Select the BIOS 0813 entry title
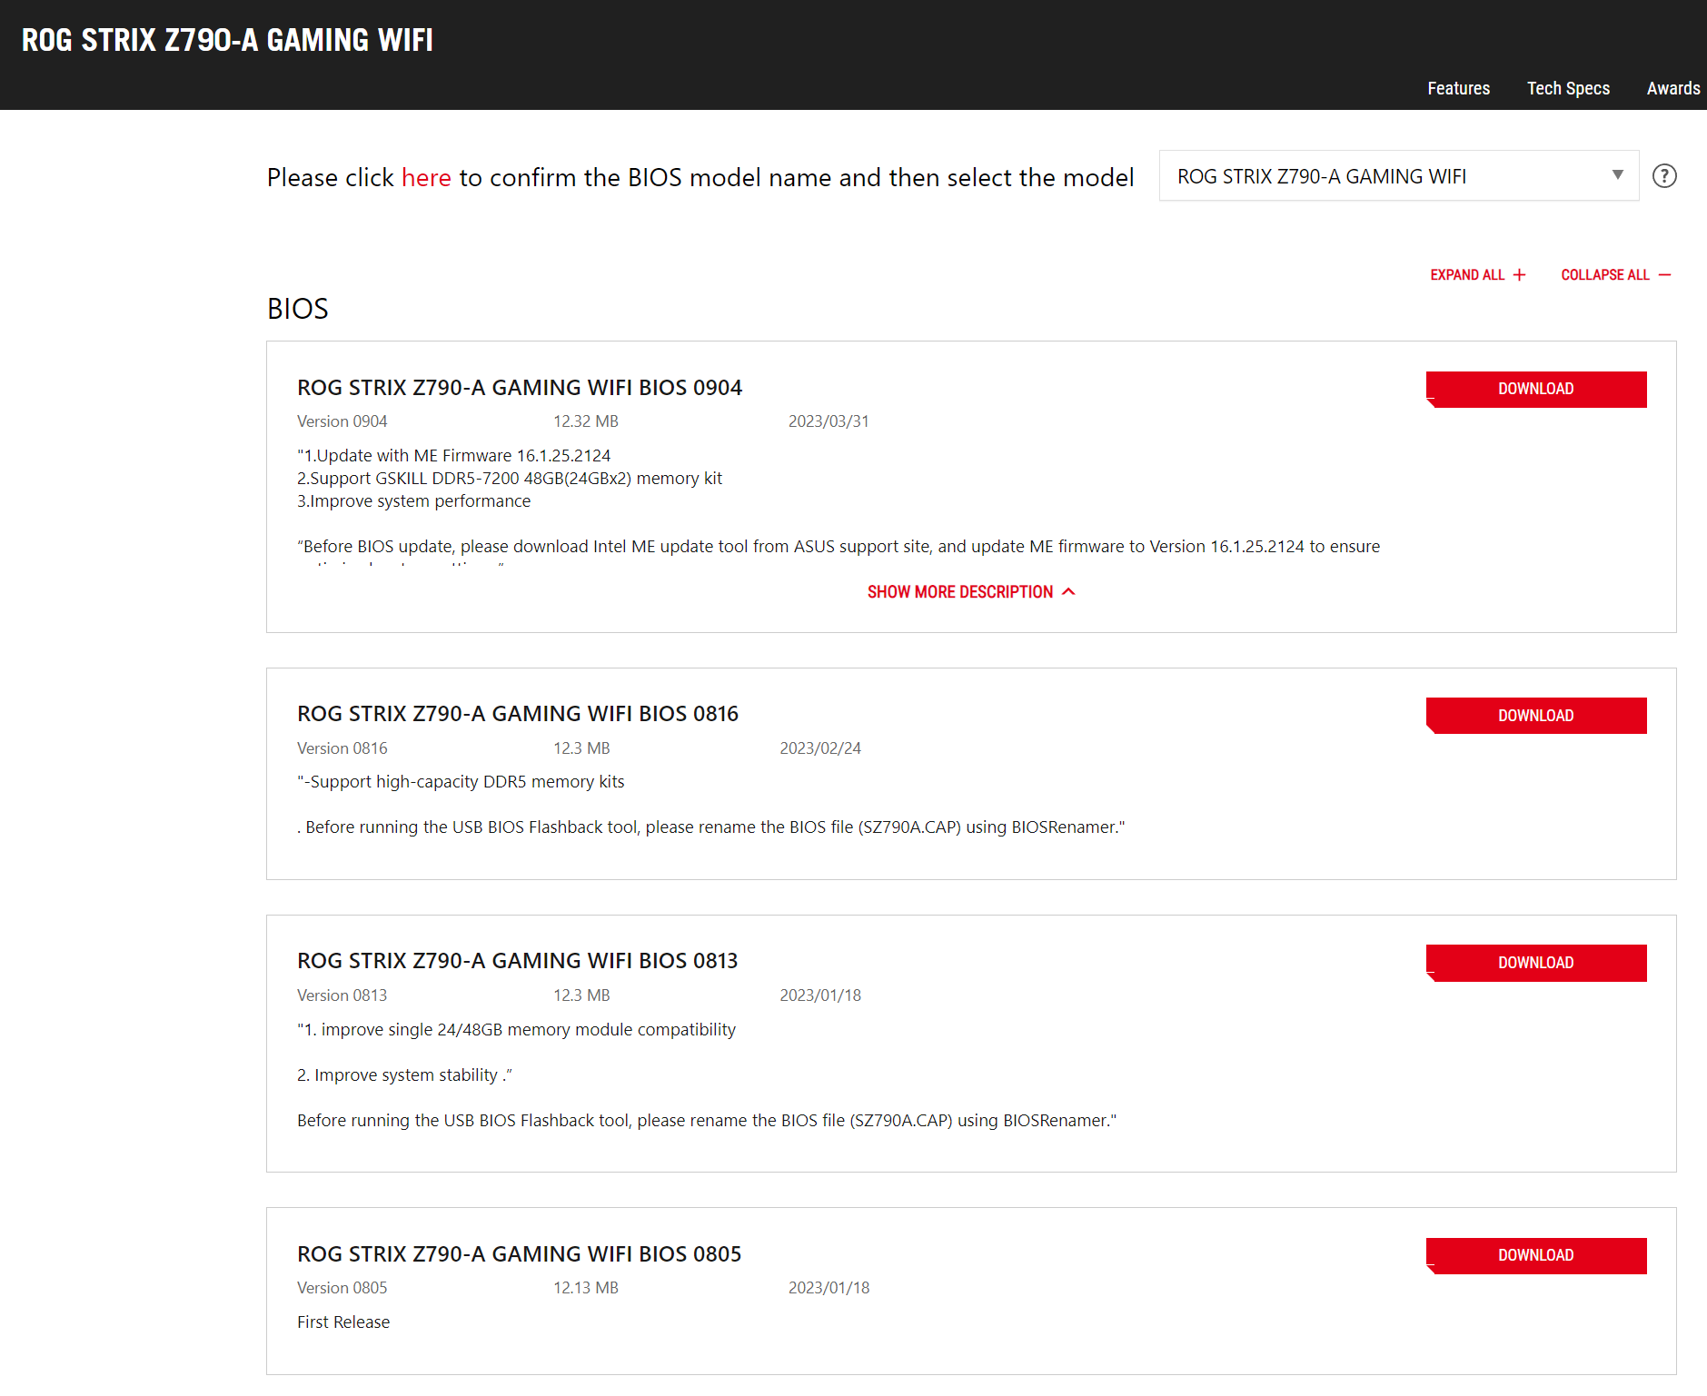This screenshot has width=1707, height=1396. pos(518,961)
